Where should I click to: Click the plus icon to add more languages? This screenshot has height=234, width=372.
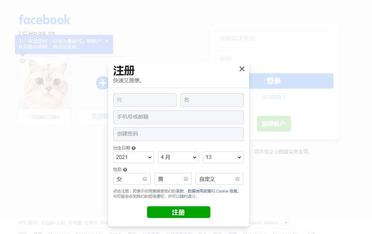pos(286,223)
